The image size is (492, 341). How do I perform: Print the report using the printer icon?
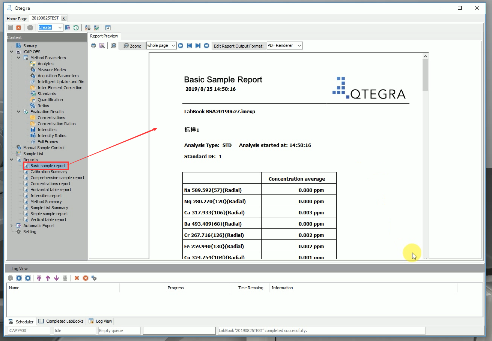93,46
